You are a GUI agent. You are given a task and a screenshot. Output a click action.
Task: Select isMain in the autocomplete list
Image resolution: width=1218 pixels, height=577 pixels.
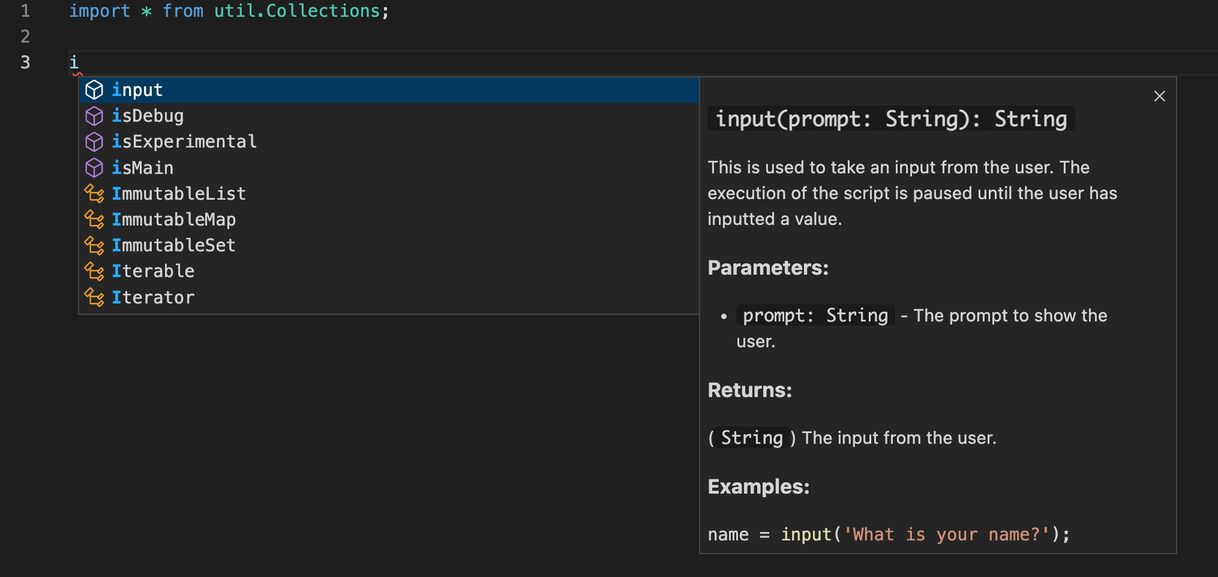click(143, 168)
